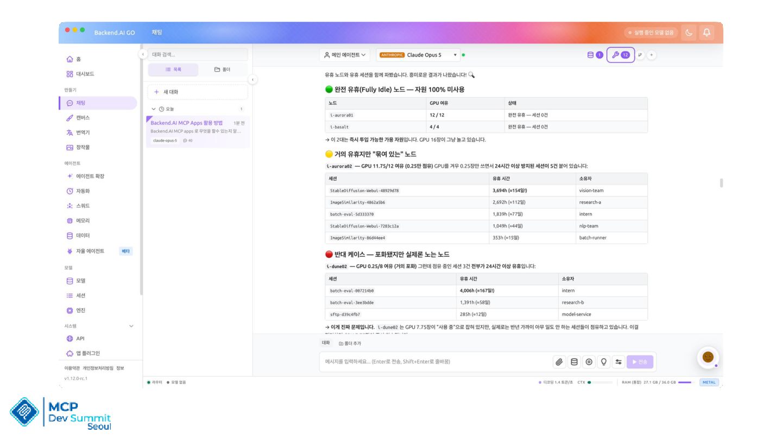Open the 엔진 page
Screen dimensions: 782x440
[x=98, y=310]
